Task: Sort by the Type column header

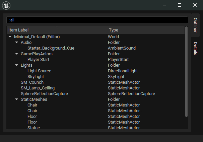Action: [x=146, y=30]
